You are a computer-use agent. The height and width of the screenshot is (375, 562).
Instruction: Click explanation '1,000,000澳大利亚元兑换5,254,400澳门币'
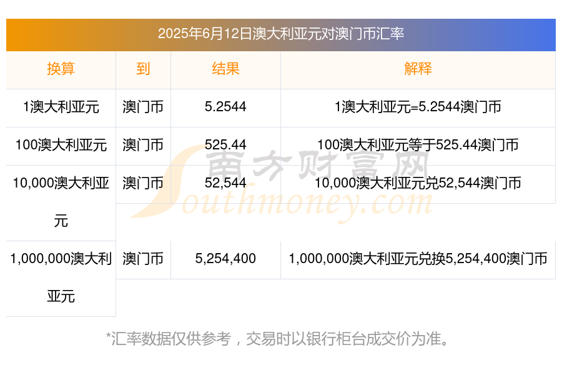click(x=418, y=258)
